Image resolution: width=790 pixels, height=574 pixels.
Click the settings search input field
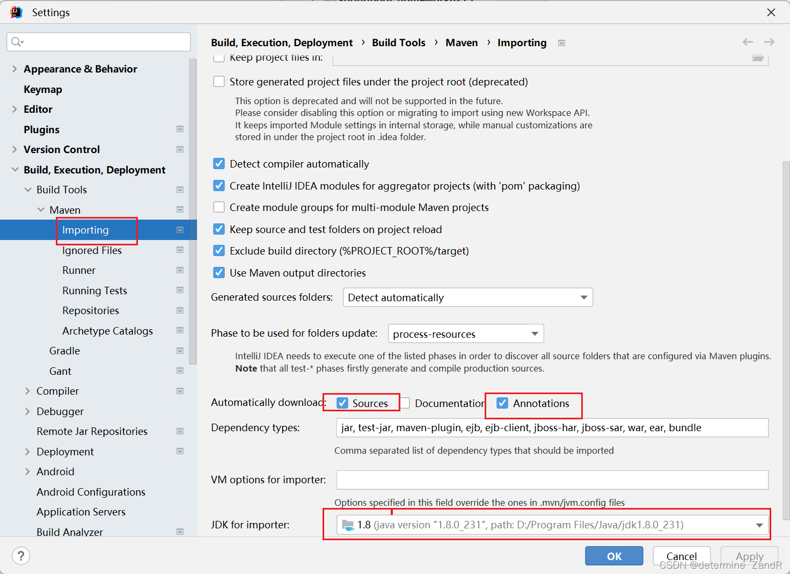[99, 42]
